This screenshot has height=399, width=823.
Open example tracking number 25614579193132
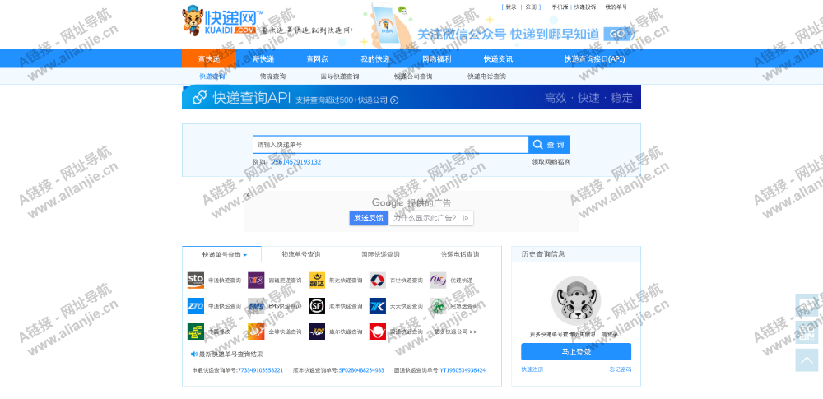pos(296,162)
